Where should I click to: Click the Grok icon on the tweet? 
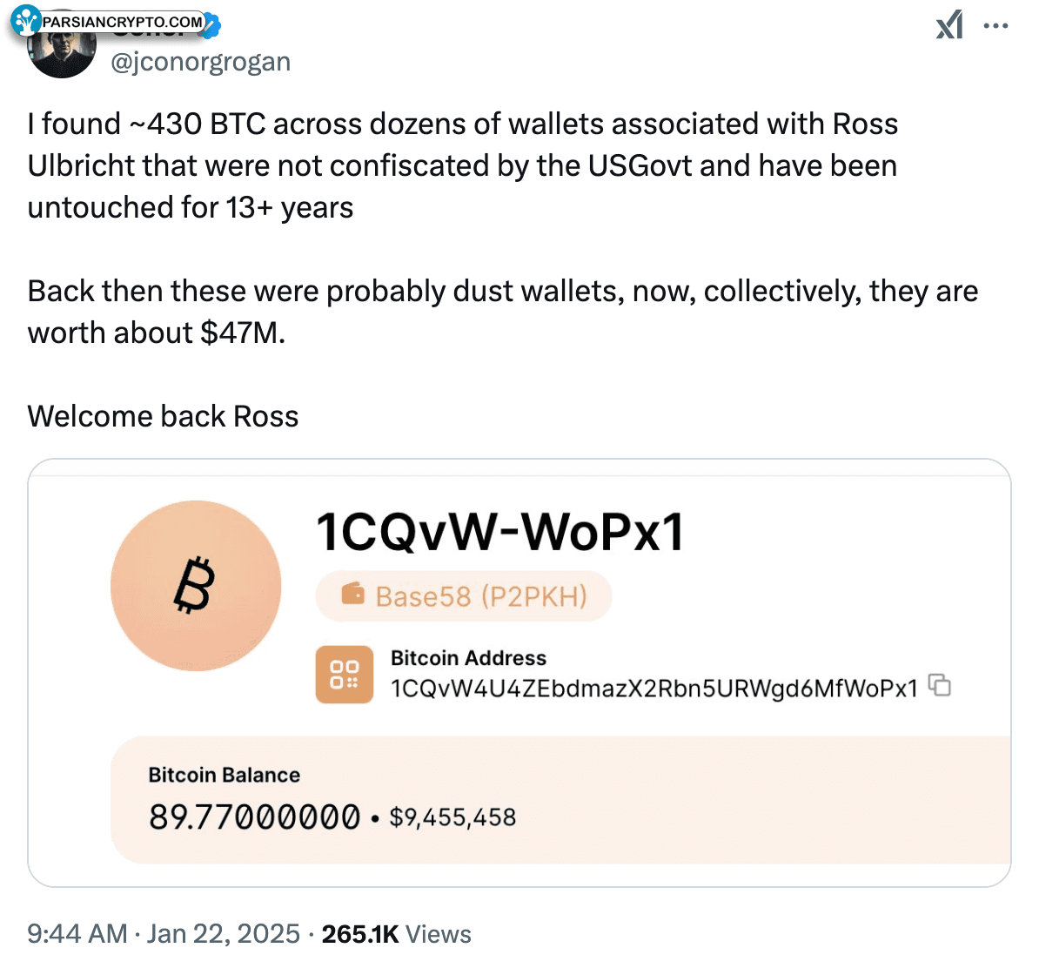[949, 25]
